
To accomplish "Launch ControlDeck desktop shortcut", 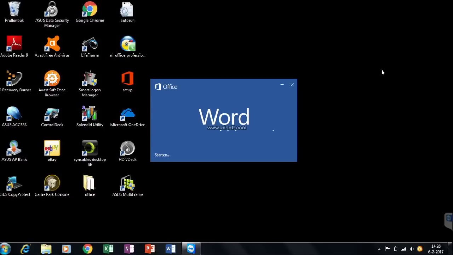I will (52, 117).
